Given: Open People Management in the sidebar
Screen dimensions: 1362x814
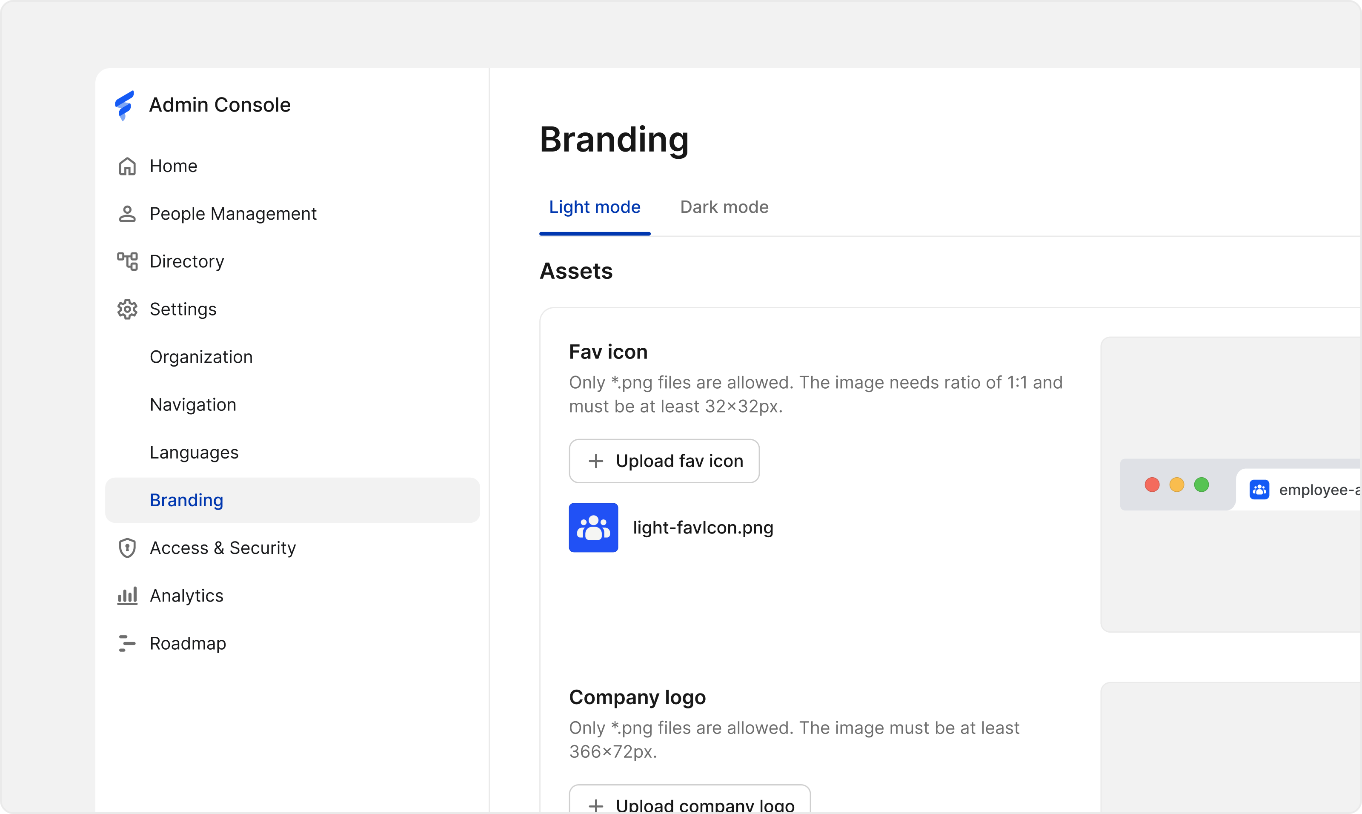Looking at the screenshot, I should click(292, 214).
